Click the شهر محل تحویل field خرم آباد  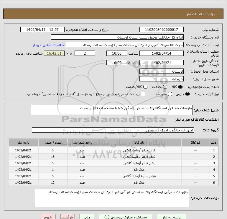162,79
